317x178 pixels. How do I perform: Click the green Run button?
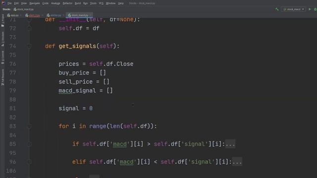pyautogui.click(x=310, y=9)
